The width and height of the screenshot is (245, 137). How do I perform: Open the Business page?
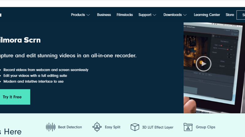[104, 15]
